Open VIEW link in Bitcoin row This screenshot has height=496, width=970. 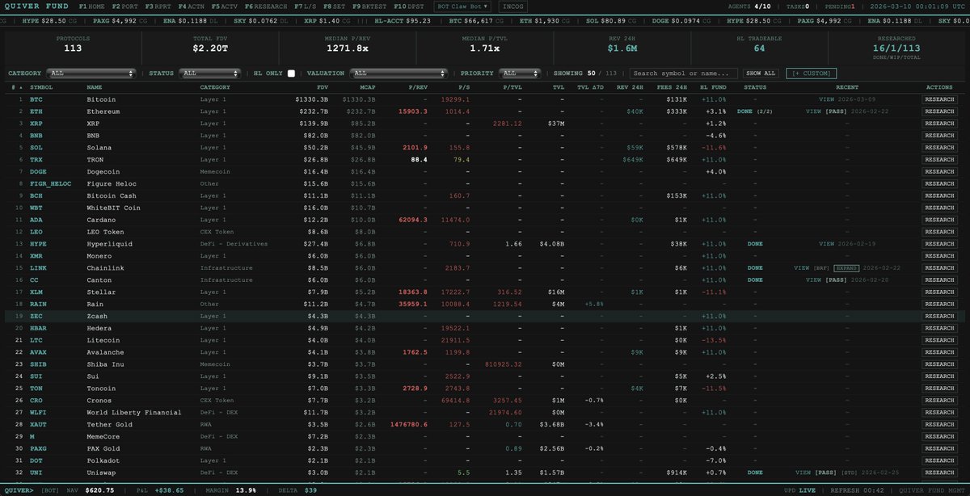(825, 99)
